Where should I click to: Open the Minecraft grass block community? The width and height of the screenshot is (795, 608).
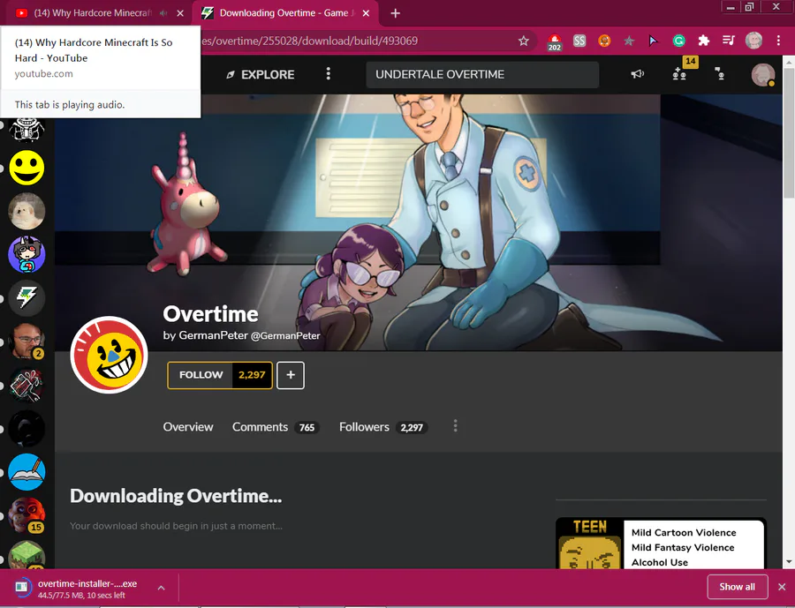(26, 554)
